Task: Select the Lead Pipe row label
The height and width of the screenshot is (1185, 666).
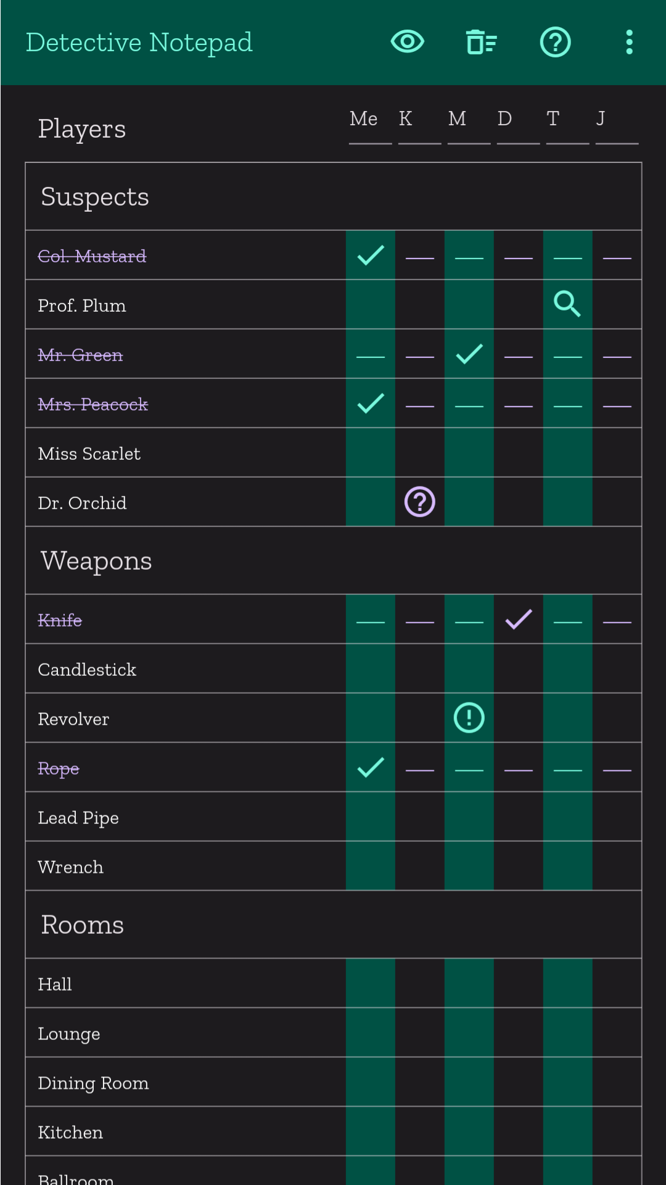Action: point(78,818)
